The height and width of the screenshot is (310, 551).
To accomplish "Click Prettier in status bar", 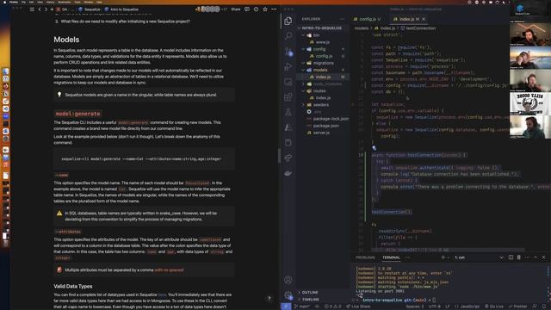I will [518, 307].
